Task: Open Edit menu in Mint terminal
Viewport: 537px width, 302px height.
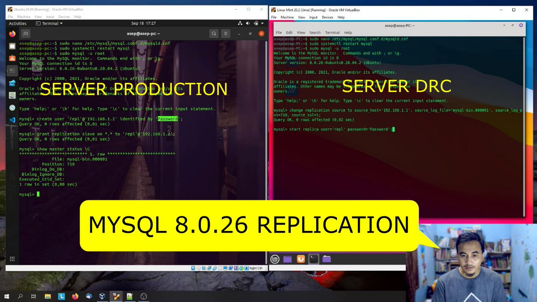Action: point(290,33)
